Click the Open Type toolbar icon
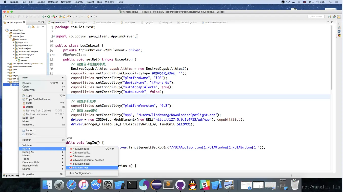Image resolution: width=343 pixels, height=192 pixels. pos(60,17)
